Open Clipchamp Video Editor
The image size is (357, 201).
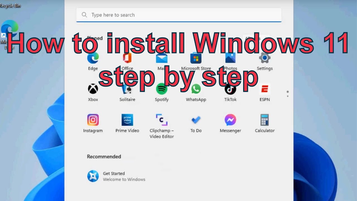tap(161, 126)
